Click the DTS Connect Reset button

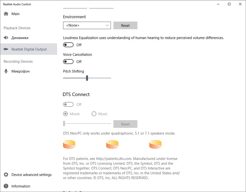click(125, 124)
